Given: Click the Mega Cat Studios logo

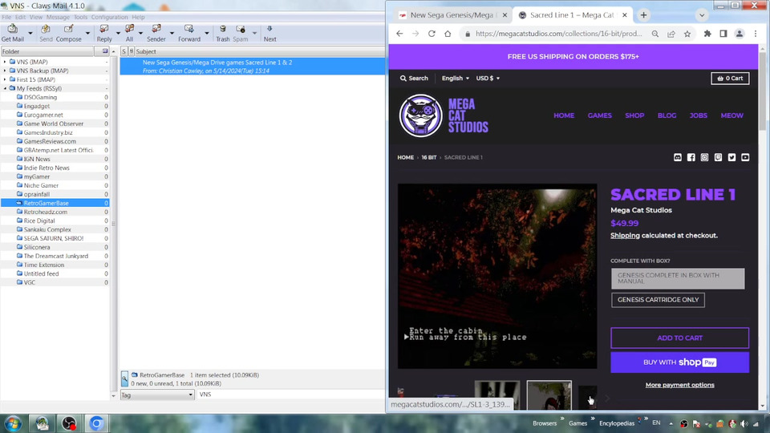Looking at the screenshot, I should point(444,115).
